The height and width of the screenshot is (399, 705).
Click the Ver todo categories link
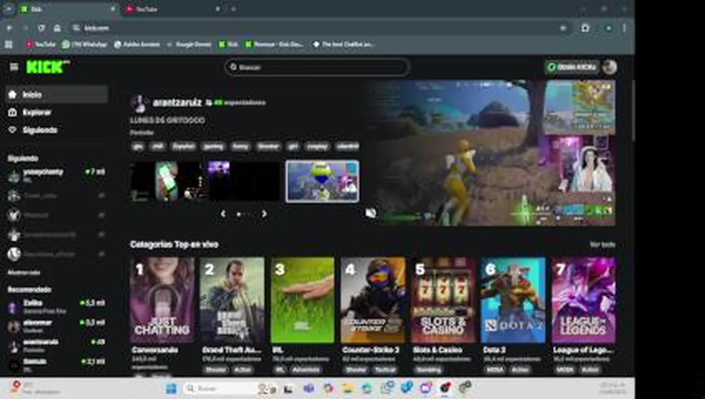click(602, 244)
